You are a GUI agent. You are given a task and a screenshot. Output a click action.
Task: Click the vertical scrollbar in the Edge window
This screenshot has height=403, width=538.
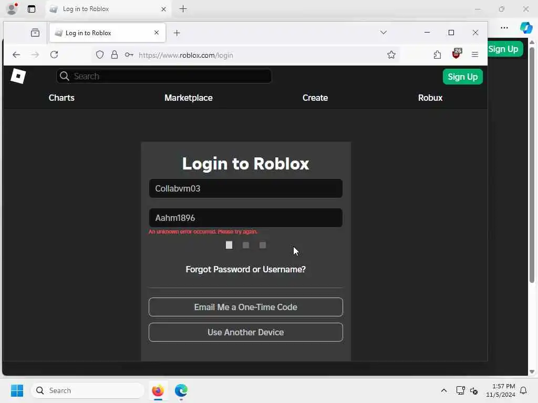(x=532, y=164)
